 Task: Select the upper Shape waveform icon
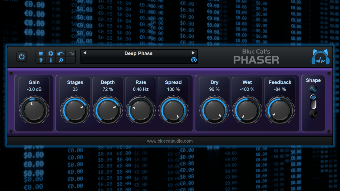[313, 89]
